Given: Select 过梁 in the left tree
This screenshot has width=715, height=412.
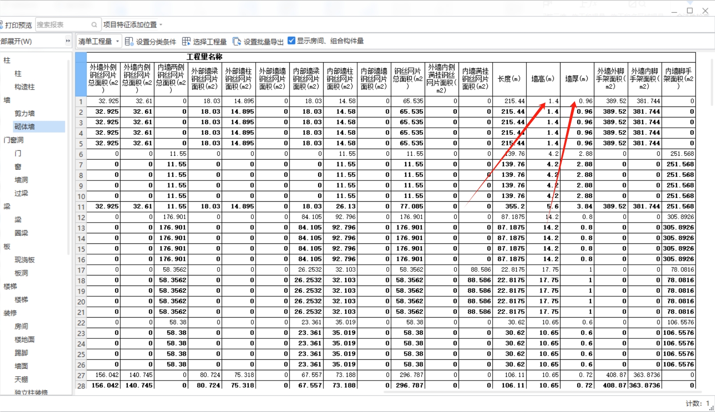Looking at the screenshot, I should (21, 193).
